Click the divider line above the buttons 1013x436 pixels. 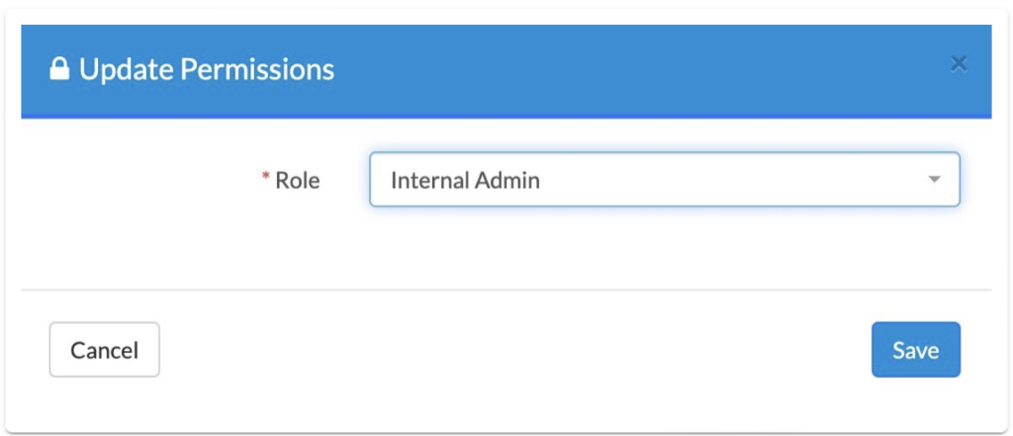click(506, 290)
